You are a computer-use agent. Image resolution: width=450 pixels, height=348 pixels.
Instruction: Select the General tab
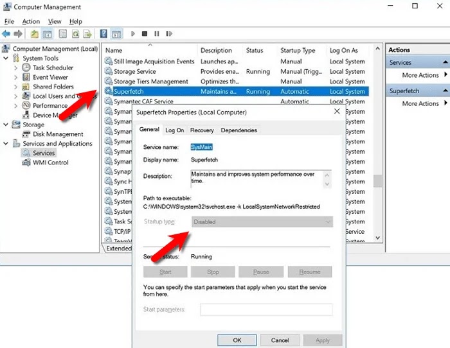tap(149, 129)
